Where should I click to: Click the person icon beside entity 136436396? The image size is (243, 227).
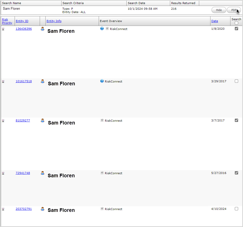click(x=42, y=29)
